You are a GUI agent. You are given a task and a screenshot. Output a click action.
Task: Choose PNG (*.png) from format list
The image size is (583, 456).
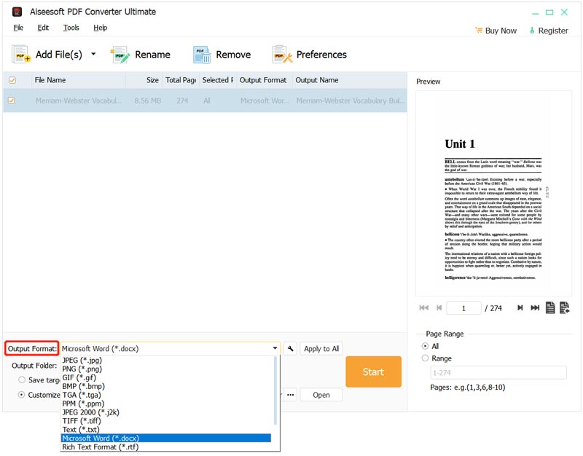pos(84,369)
